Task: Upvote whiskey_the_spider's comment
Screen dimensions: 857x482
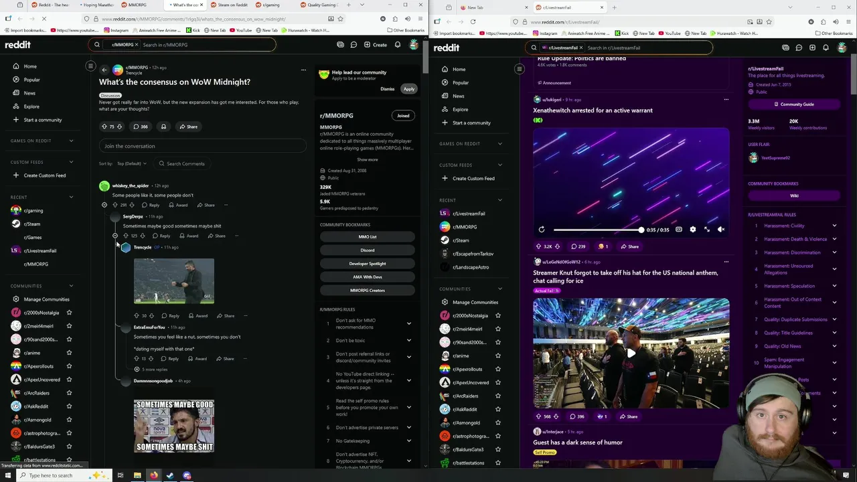Action: (115, 205)
